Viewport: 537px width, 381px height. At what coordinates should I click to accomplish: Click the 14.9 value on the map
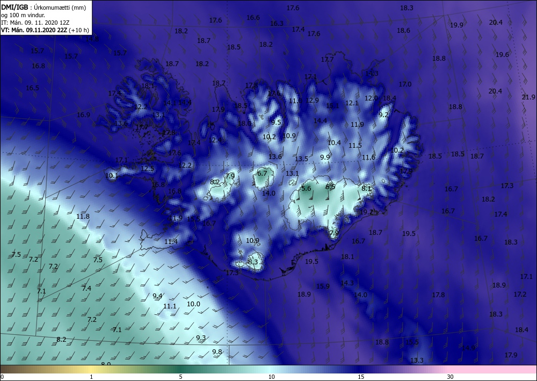point(468,348)
